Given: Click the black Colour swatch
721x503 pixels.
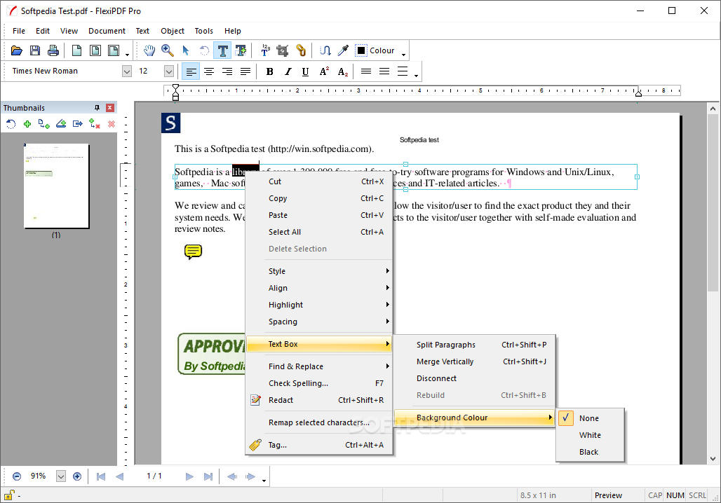Looking at the screenshot, I should (x=361, y=50).
